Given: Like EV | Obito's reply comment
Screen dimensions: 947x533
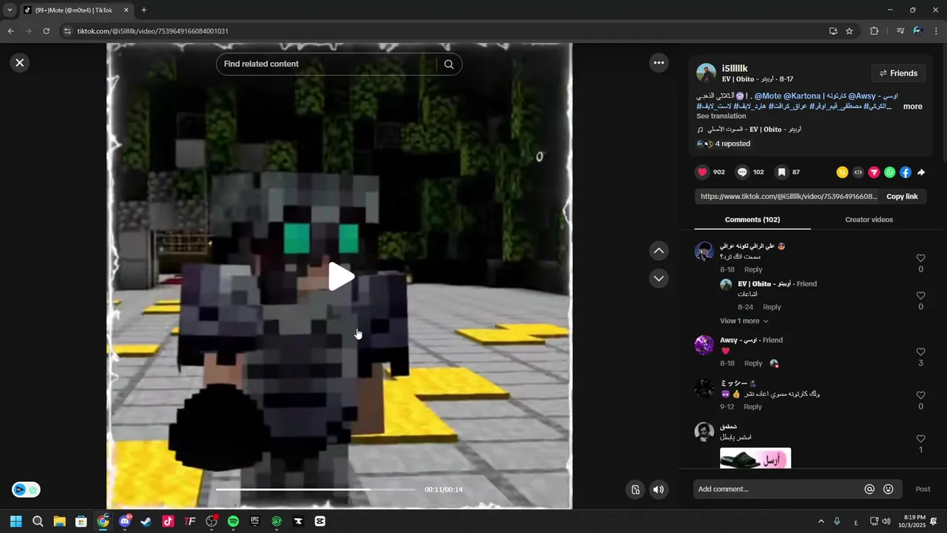Looking at the screenshot, I should pos(920,296).
